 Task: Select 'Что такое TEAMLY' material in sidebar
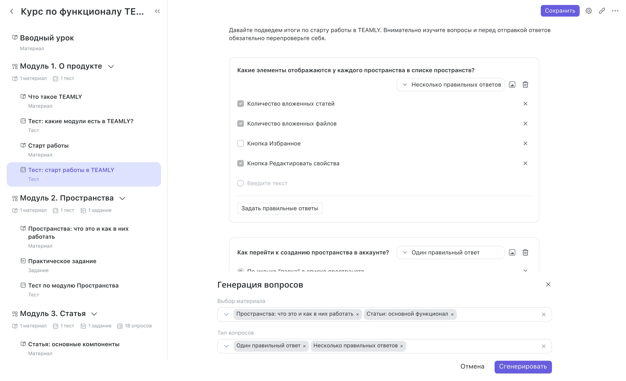coord(55,97)
